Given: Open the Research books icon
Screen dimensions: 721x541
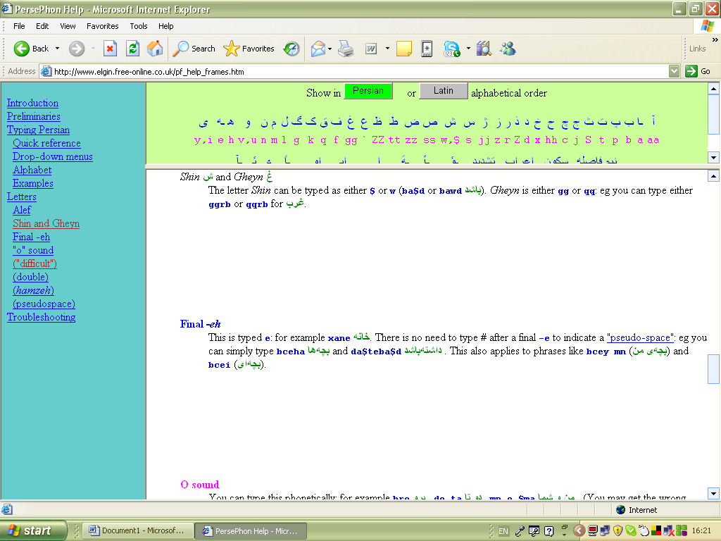Looking at the screenshot, I should click(484, 49).
